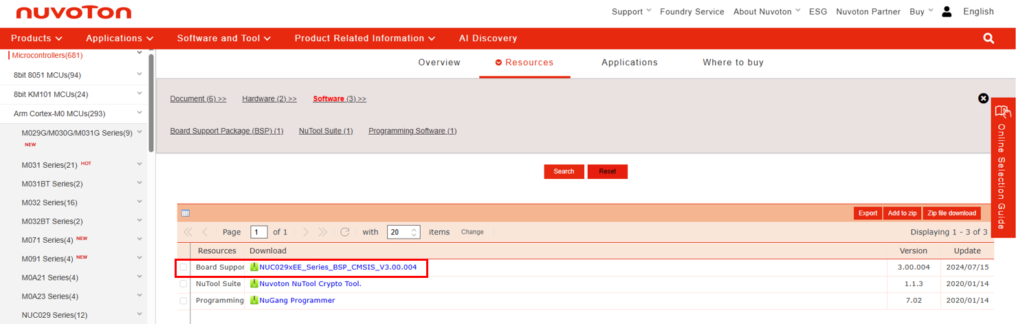The width and height of the screenshot is (1016, 324).
Task: Go to the next page arrow
Action: coord(307,232)
